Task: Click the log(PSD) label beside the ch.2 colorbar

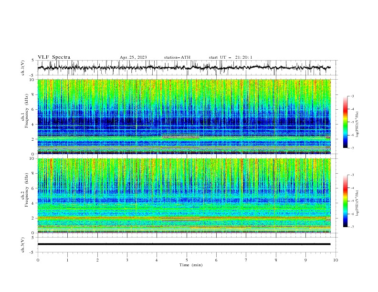Action: tap(357, 203)
